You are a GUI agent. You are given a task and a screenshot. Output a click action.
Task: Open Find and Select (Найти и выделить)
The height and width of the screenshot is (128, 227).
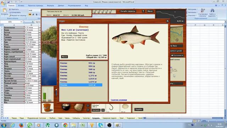pos(212,13)
